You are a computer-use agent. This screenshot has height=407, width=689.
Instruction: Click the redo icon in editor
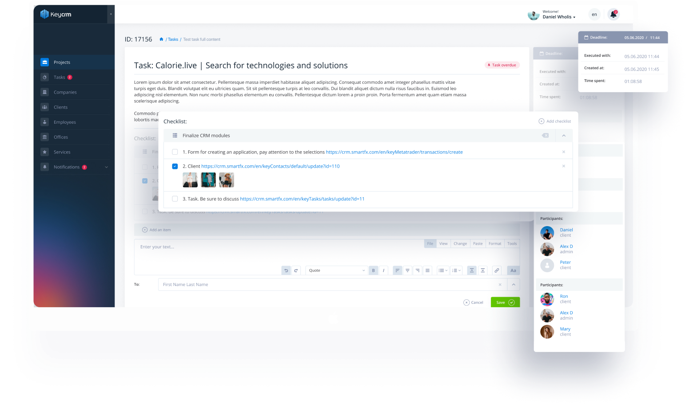click(296, 270)
